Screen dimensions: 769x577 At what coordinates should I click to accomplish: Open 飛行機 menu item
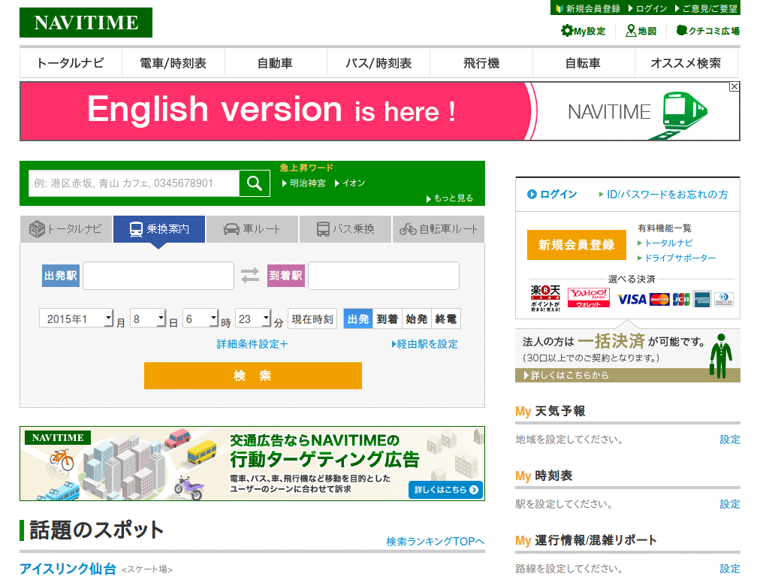tap(481, 63)
